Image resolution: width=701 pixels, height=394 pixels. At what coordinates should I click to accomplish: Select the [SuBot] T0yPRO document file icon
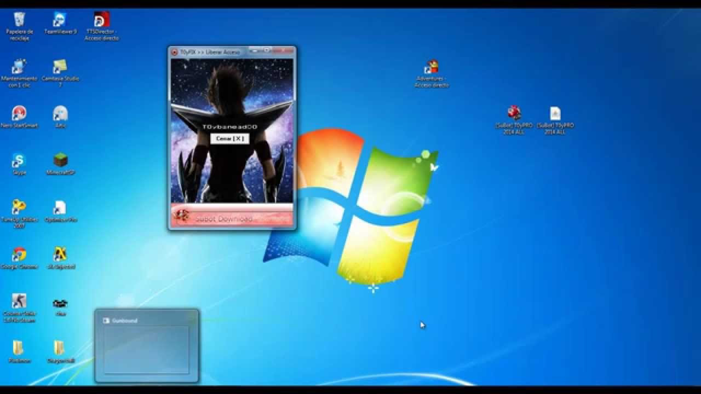point(555,114)
